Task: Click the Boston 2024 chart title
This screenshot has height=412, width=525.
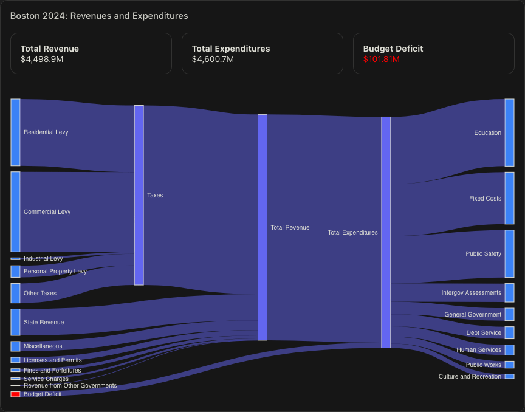Action: coord(99,16)
